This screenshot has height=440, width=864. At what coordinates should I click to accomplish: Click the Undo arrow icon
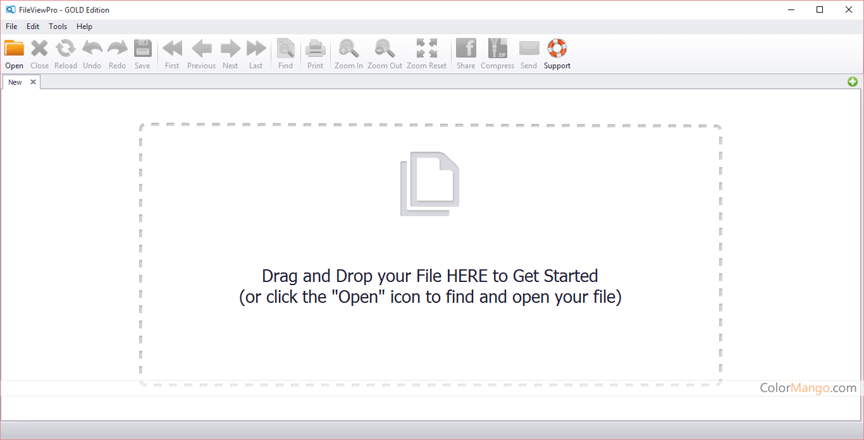pyautogui.click(x=92, y=48)
